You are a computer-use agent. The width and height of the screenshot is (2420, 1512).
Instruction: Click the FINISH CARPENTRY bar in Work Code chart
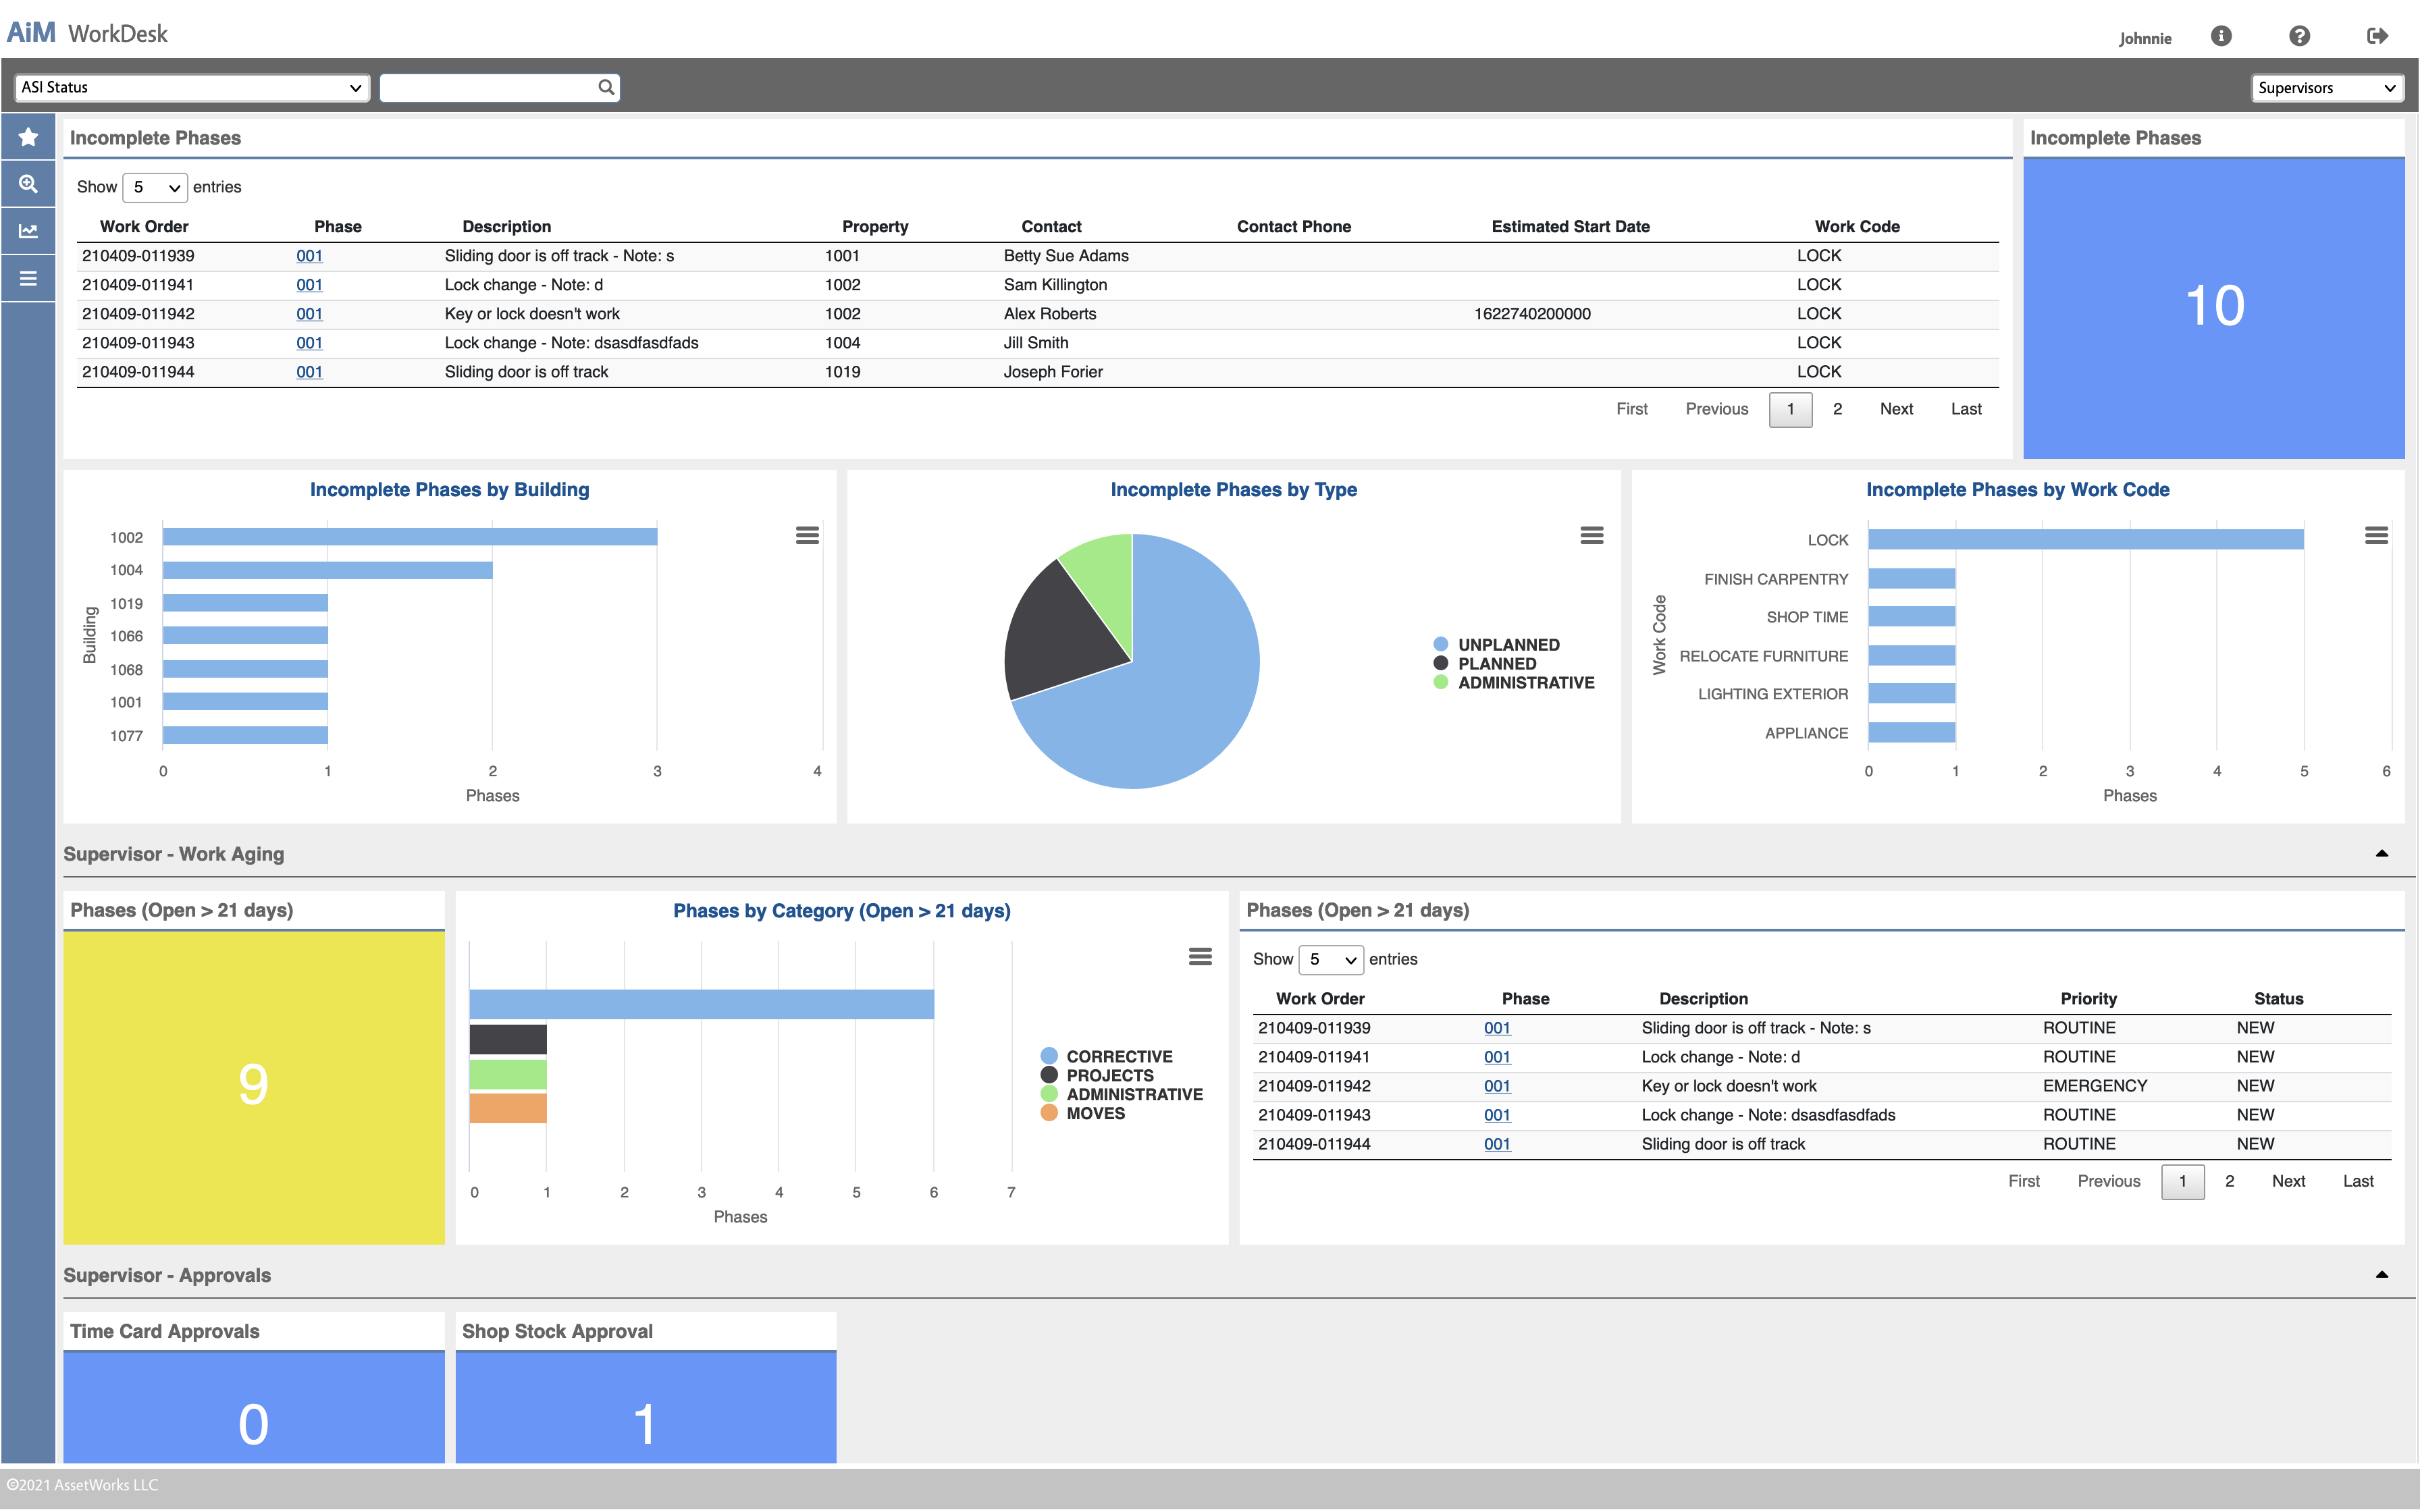point(1911,578)
